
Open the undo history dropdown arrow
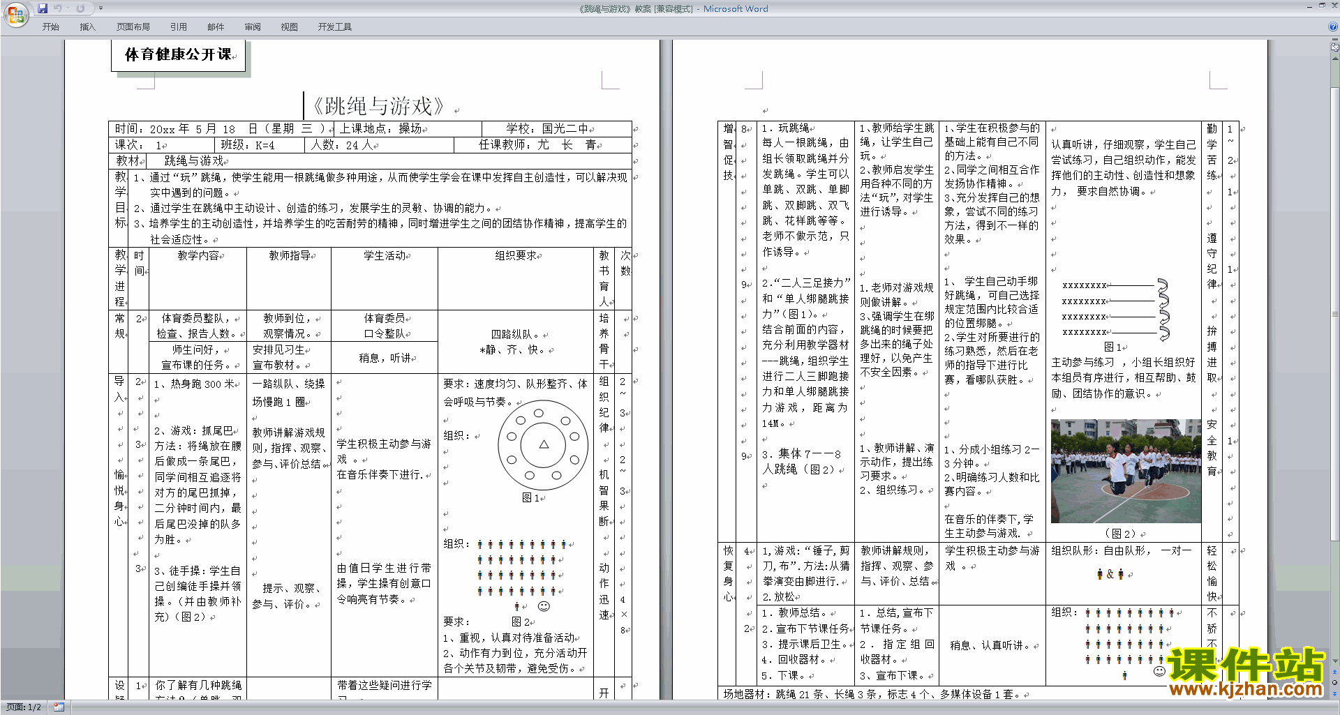pyautogui.click(x=68, y=8)
